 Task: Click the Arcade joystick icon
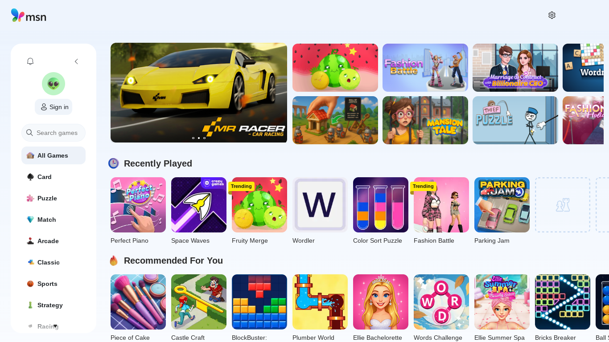pos(30,241)
